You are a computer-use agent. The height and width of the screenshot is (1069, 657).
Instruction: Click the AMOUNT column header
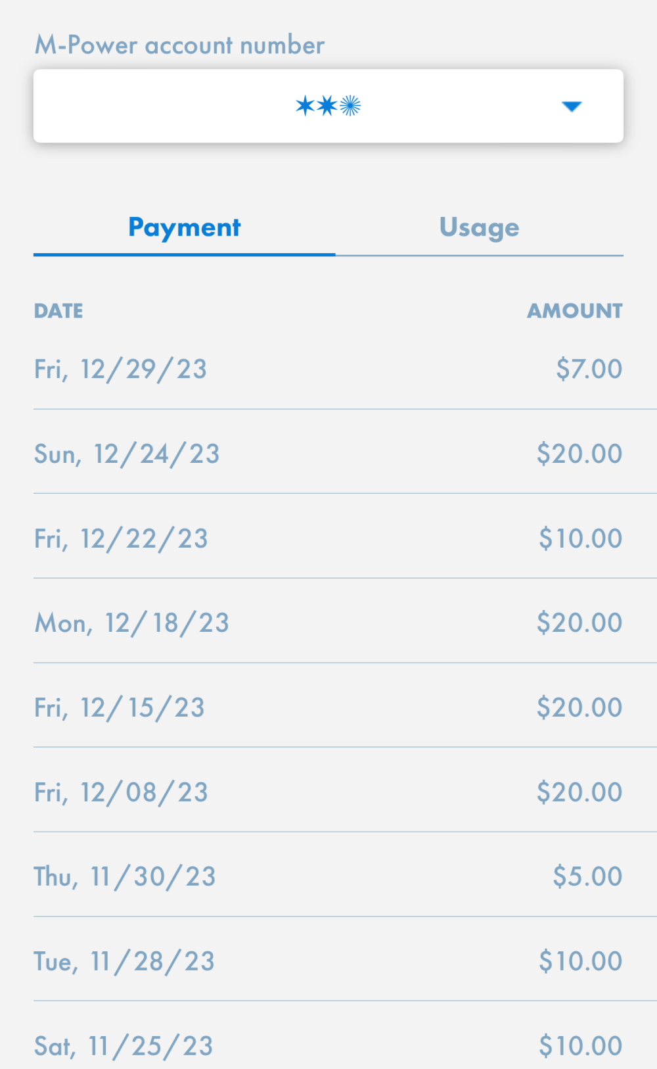coord(575,311)
